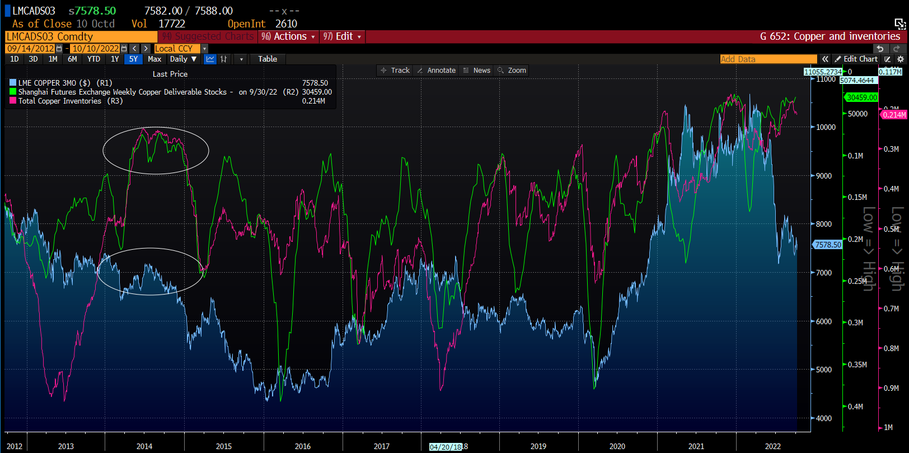The height and width of the screenshot is (453, 909).
Task: Click the pink Total Copper Inventories swatch
Action: tap(13, 101)
